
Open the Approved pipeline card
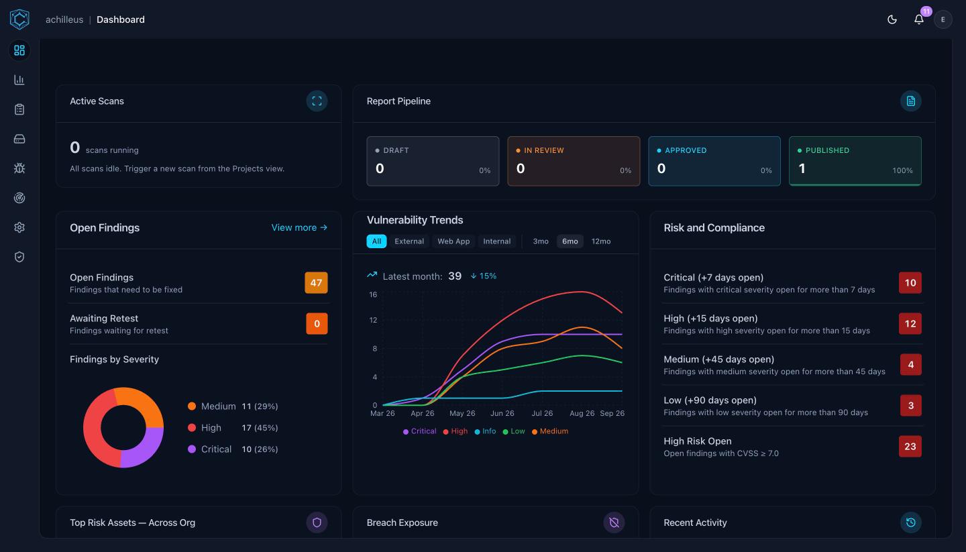714,161
